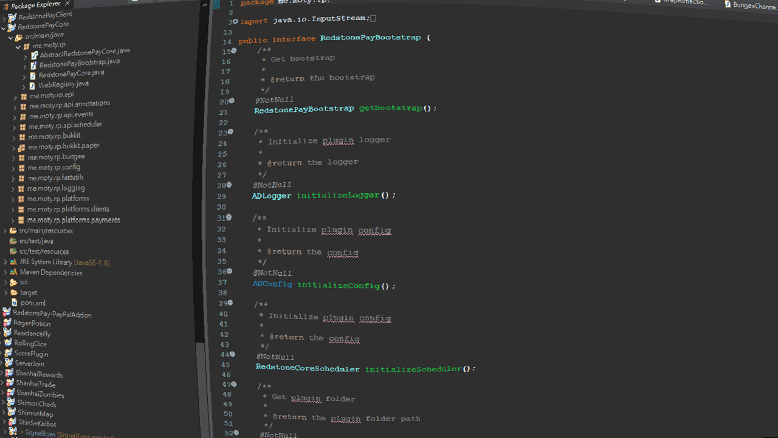The height and width of the screenshot is (438, 778).
Task: Click the Maven Dependencies library icon
Action: 14,272
